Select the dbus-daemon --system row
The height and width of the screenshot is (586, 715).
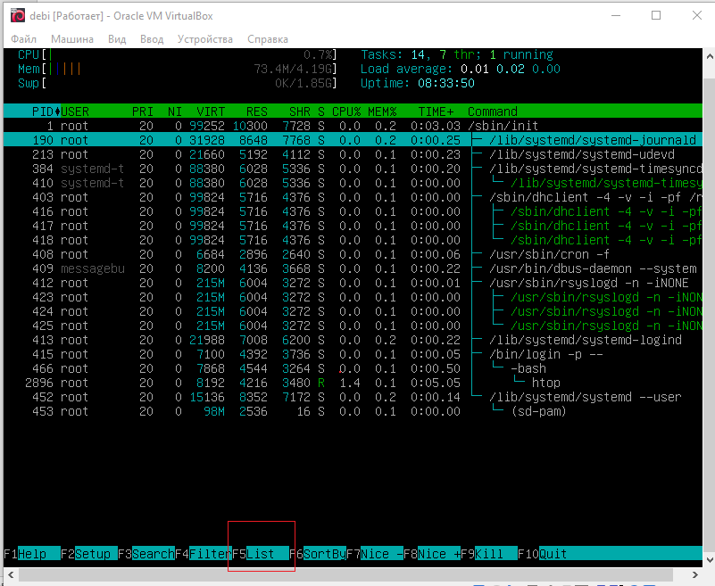pyautogui.click(x=353, y=268)
